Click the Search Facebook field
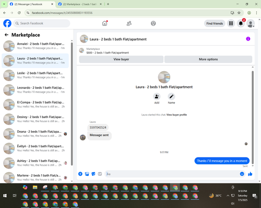261x208 pixels. point(42,23)
